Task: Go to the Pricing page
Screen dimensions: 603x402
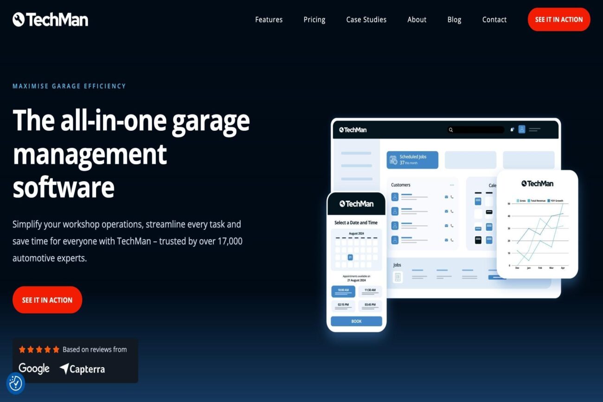Action: click(x=314, y=19)
